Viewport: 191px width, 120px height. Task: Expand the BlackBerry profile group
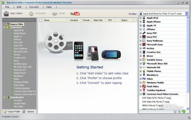140,75
